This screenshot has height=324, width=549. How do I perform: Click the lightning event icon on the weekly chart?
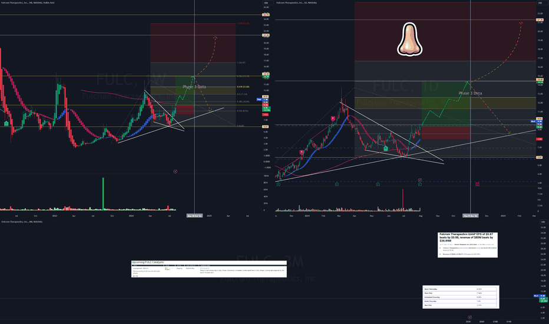176,171
